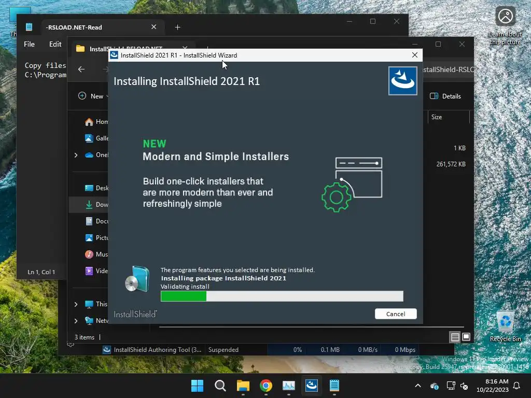Sort by Size column in Explorer
The width and height of the screenshot is (531, 398).
(449, 117)
